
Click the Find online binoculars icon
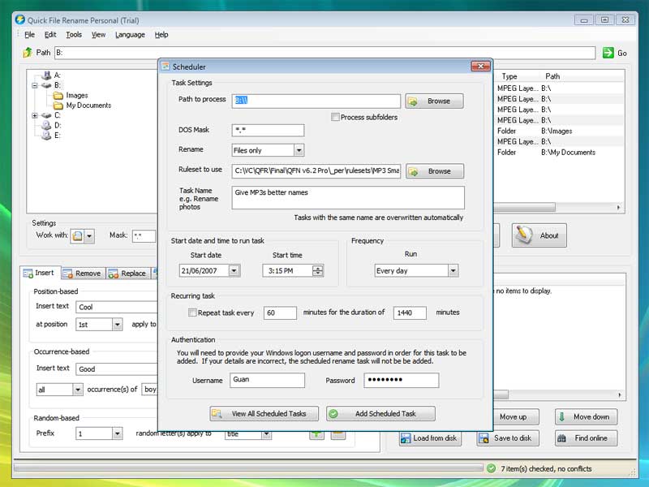click(562, 438)
